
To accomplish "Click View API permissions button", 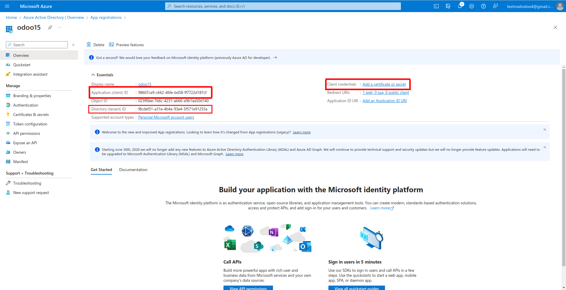I will 248,288.
